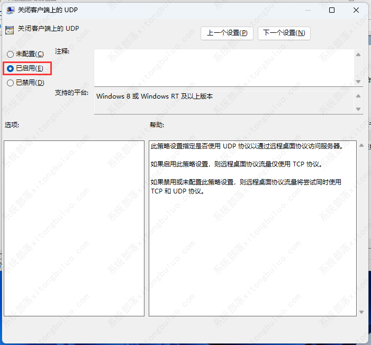Image resolution: width=371 pixels, height=345 pixels.
Task: Click the down arrow of the 帮助 scrollbar
Action: tap(361, 312)
